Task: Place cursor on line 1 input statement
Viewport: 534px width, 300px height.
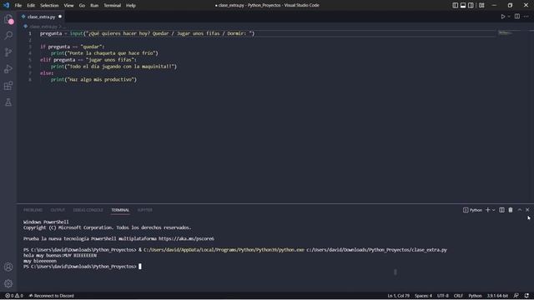Action: [147, 33]
